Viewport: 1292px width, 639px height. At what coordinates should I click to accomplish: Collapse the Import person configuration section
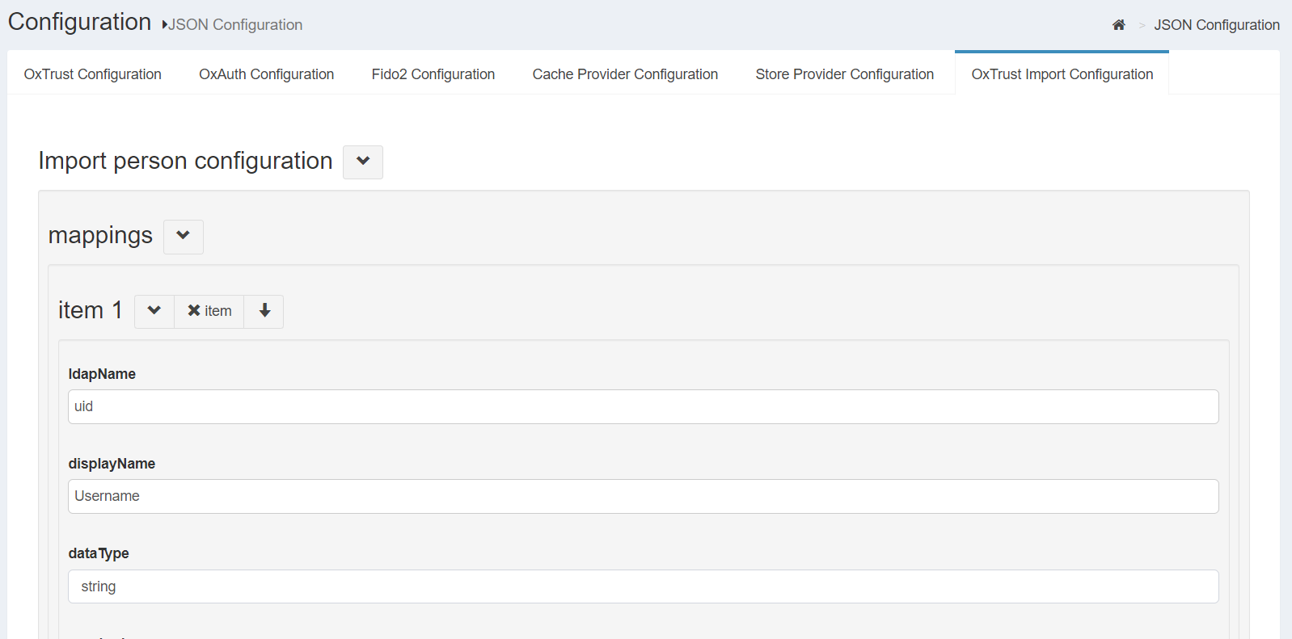pyautogui.click(x=363, y=162)
